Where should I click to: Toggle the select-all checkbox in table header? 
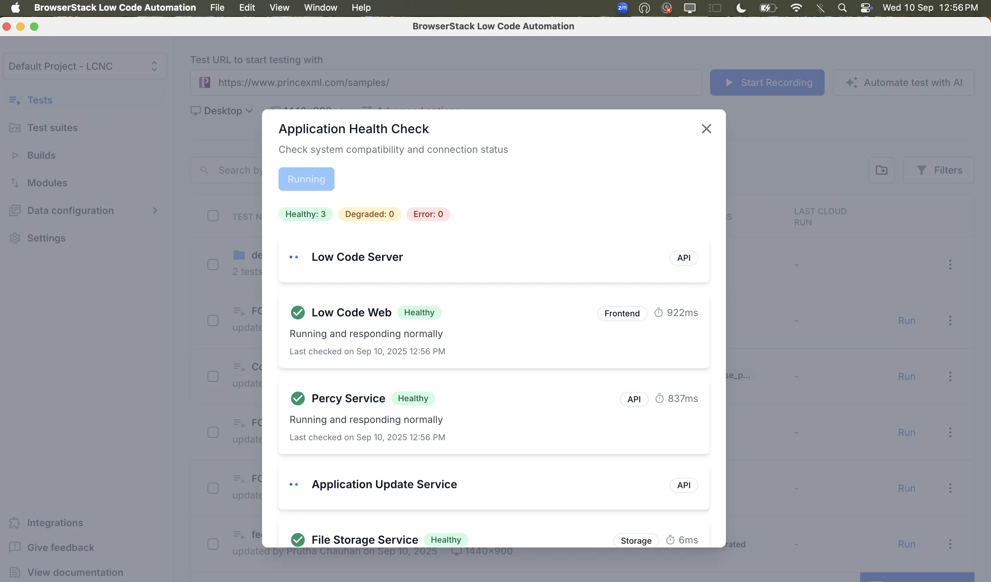[x=213, y=216]
